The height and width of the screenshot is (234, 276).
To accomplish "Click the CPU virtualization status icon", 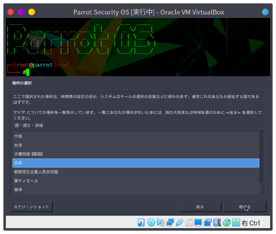I will point(217,223).
